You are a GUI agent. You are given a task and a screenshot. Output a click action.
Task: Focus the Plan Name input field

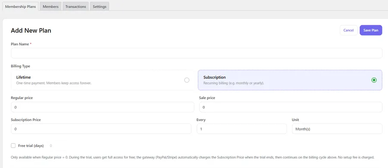coord(197,53)
